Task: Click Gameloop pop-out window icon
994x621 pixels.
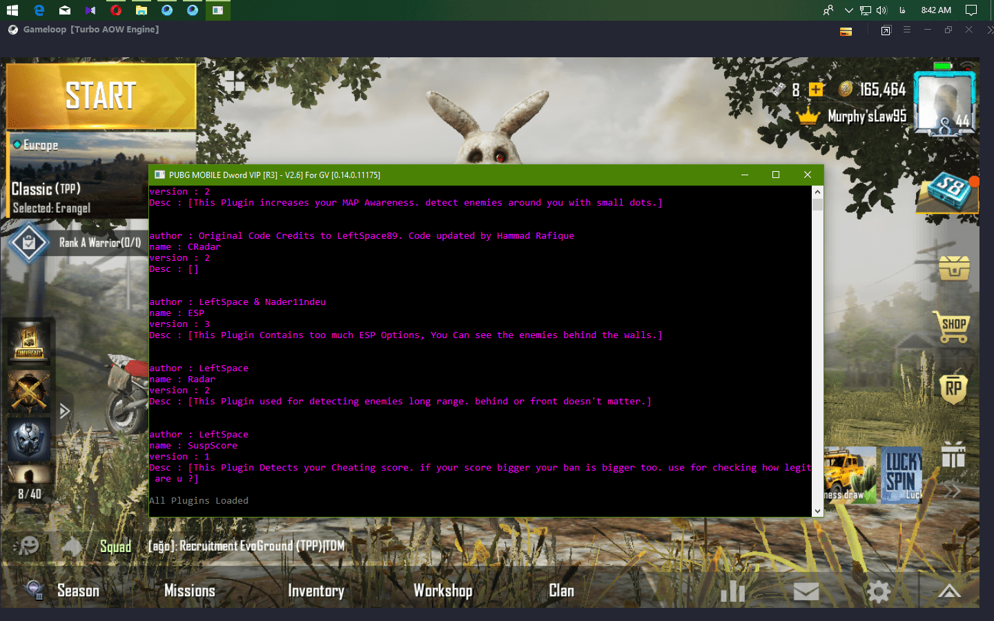Action: click(x=886, y=30)
